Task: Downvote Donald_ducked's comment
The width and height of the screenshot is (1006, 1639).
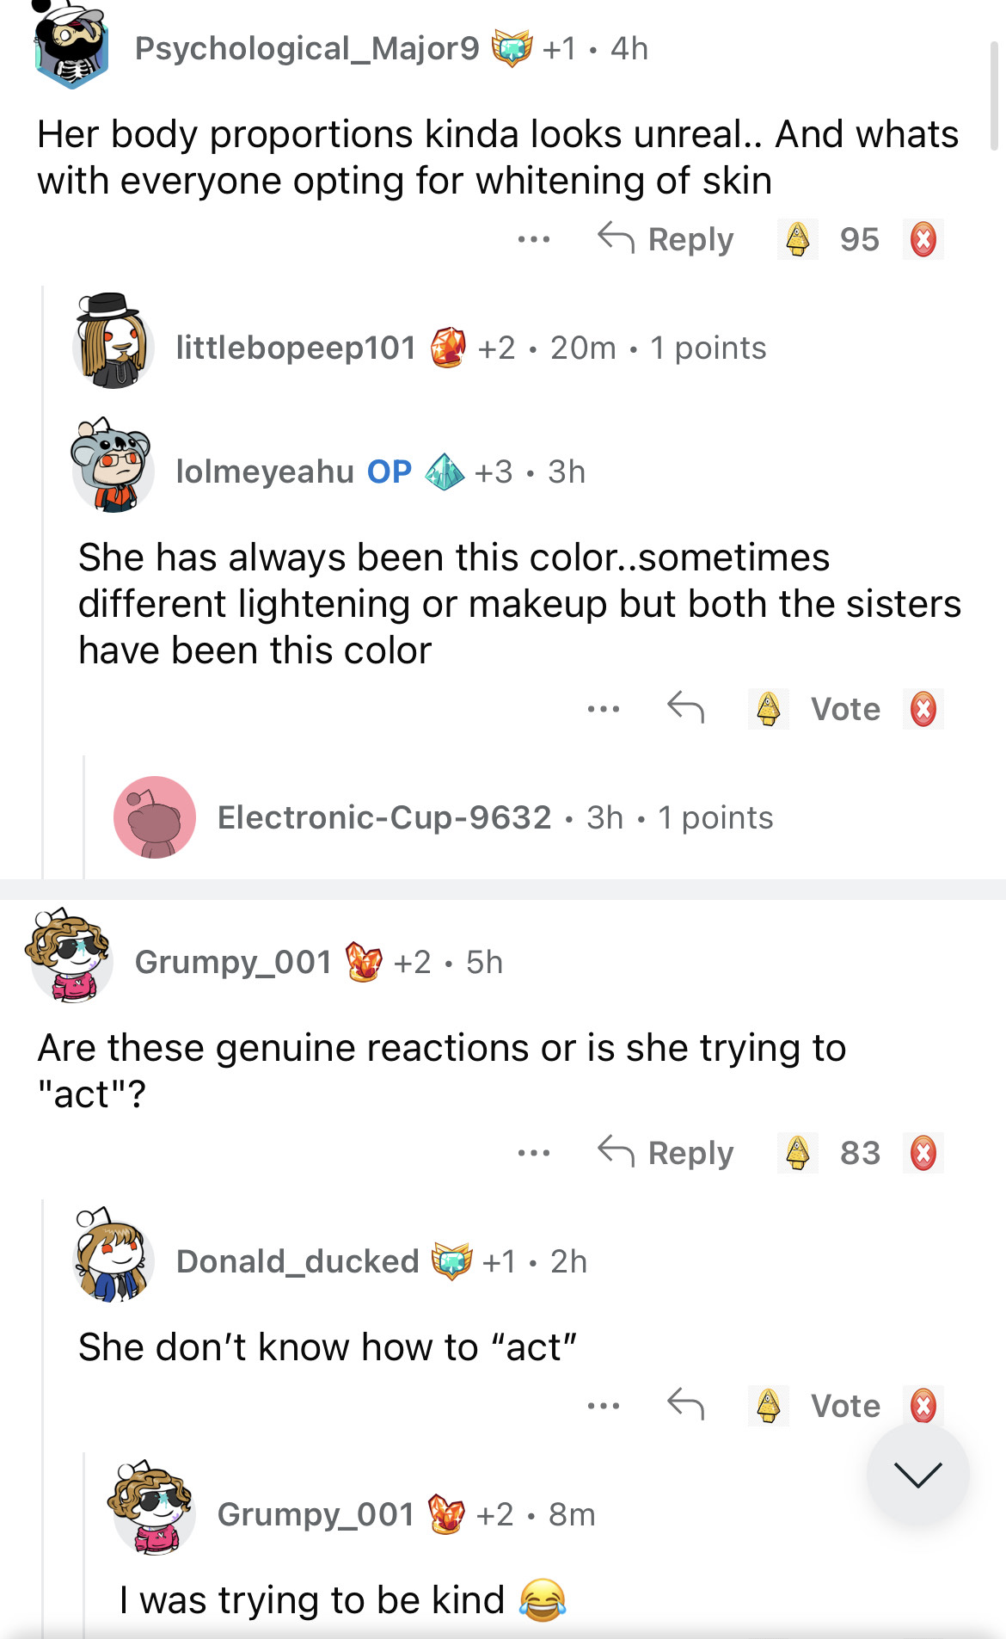Action: [923, 1406]
